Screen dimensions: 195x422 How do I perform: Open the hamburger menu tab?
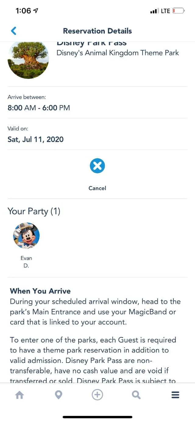(x=175, y=395)
